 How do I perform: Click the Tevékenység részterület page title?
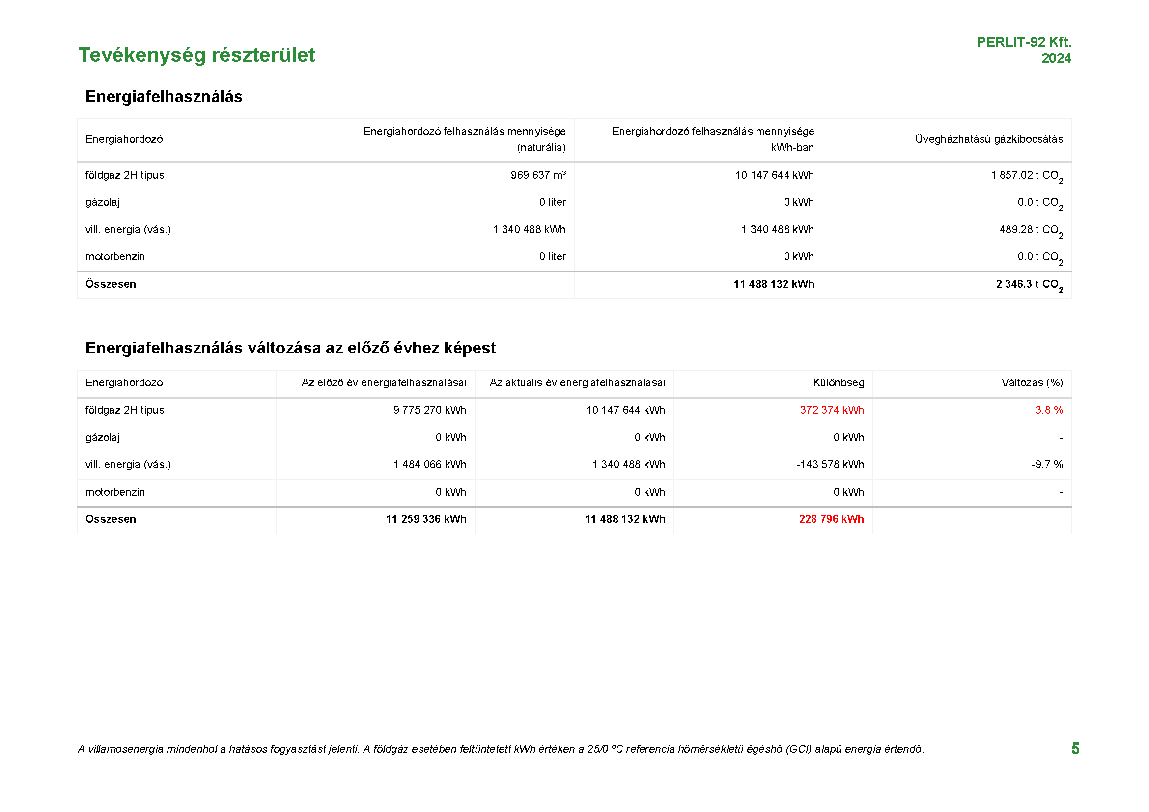coord(196,55)
